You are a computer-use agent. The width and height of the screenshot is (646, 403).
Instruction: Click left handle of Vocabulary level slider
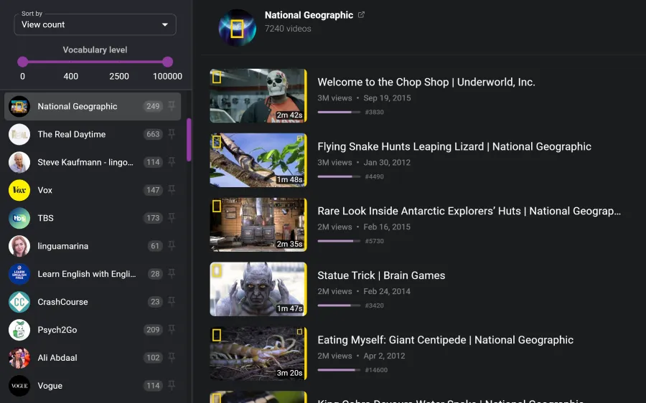[x=23, y=62]
